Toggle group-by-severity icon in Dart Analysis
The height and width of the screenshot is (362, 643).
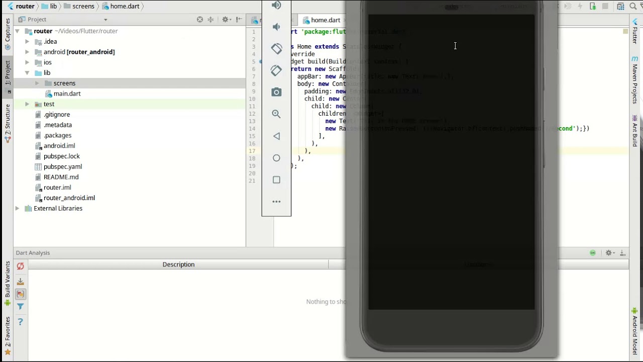tap(20, 294)
